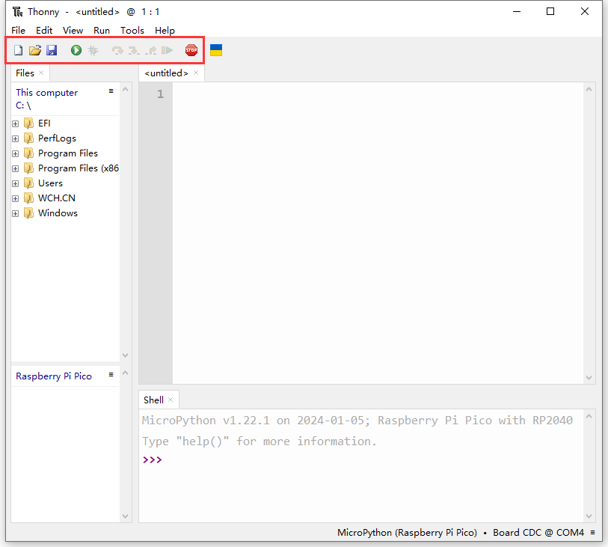Expand the Program Files folder
Screen dimensions: 608x547
pos(16,153)
